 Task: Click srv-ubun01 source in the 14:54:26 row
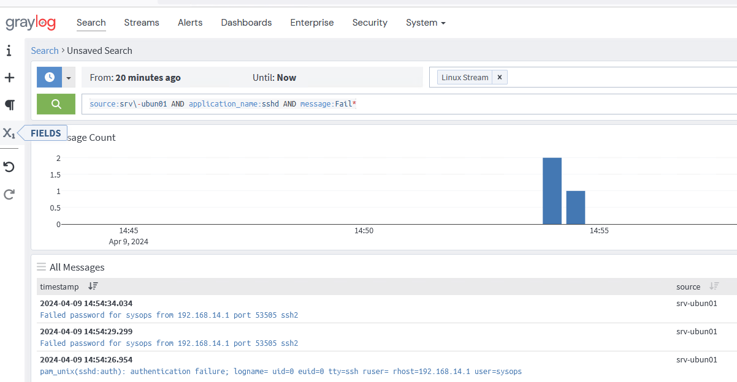click(697, 359)
